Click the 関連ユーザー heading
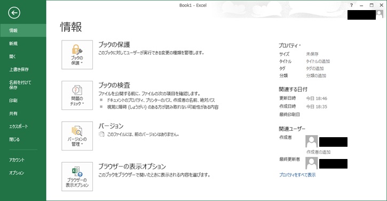Screen dimensions: 387x201 pos(292,129)
